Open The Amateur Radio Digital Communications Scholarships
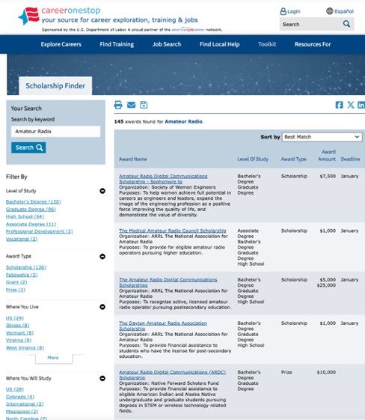Image resolution: width=365 pixels, height=420 pixels. [168, 282]
